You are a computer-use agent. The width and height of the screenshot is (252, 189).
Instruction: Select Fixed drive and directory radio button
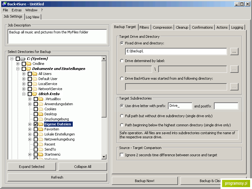122,43
